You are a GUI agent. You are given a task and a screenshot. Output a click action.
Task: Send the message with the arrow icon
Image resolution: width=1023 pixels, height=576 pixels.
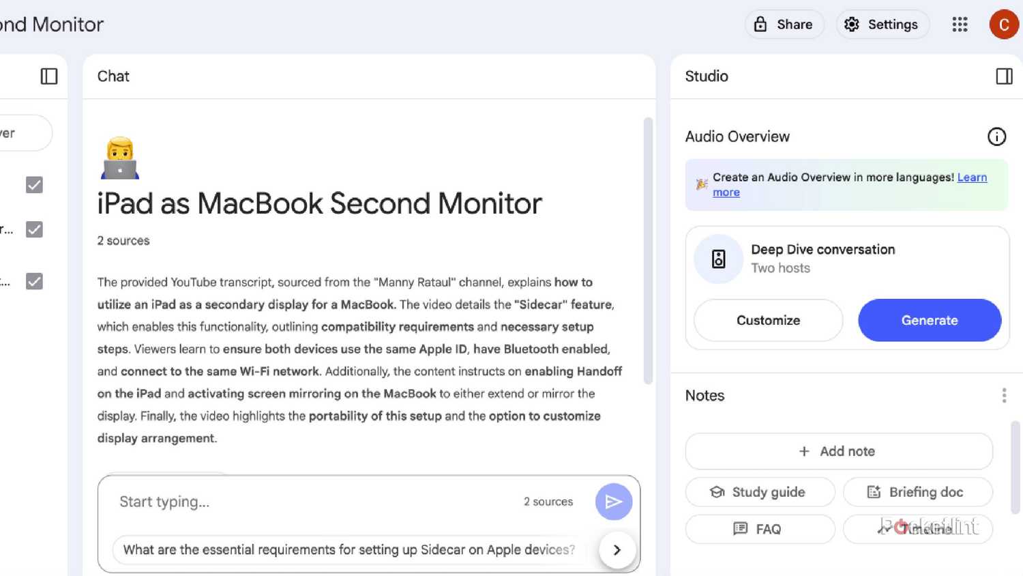click(x=613, y=502)
